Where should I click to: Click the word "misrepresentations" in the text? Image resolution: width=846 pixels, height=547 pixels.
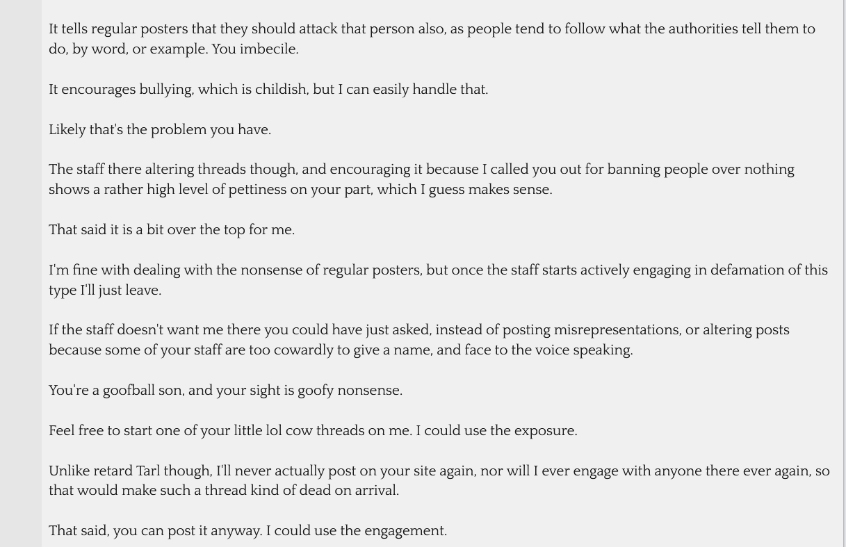click(x=617, y=330)
